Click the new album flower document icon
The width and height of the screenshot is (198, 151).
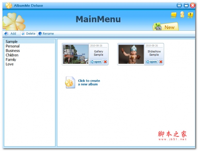tap(70, 82)
